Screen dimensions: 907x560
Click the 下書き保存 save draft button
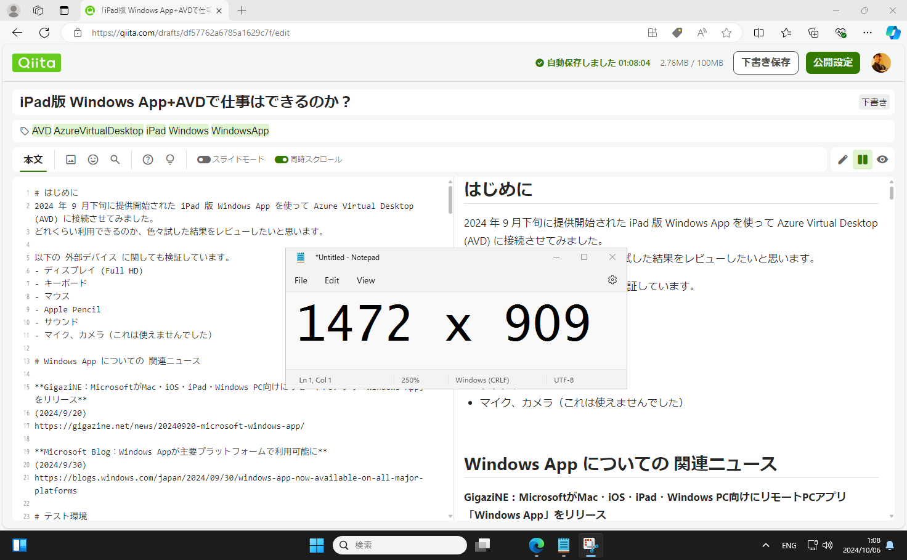coord(765,62)
